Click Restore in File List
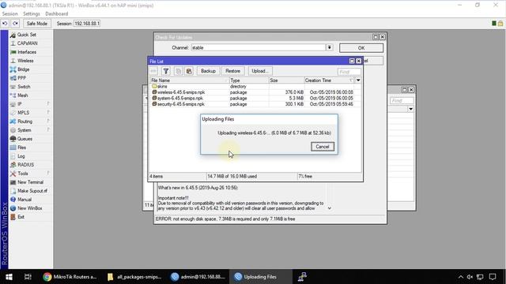 [232, 71]
